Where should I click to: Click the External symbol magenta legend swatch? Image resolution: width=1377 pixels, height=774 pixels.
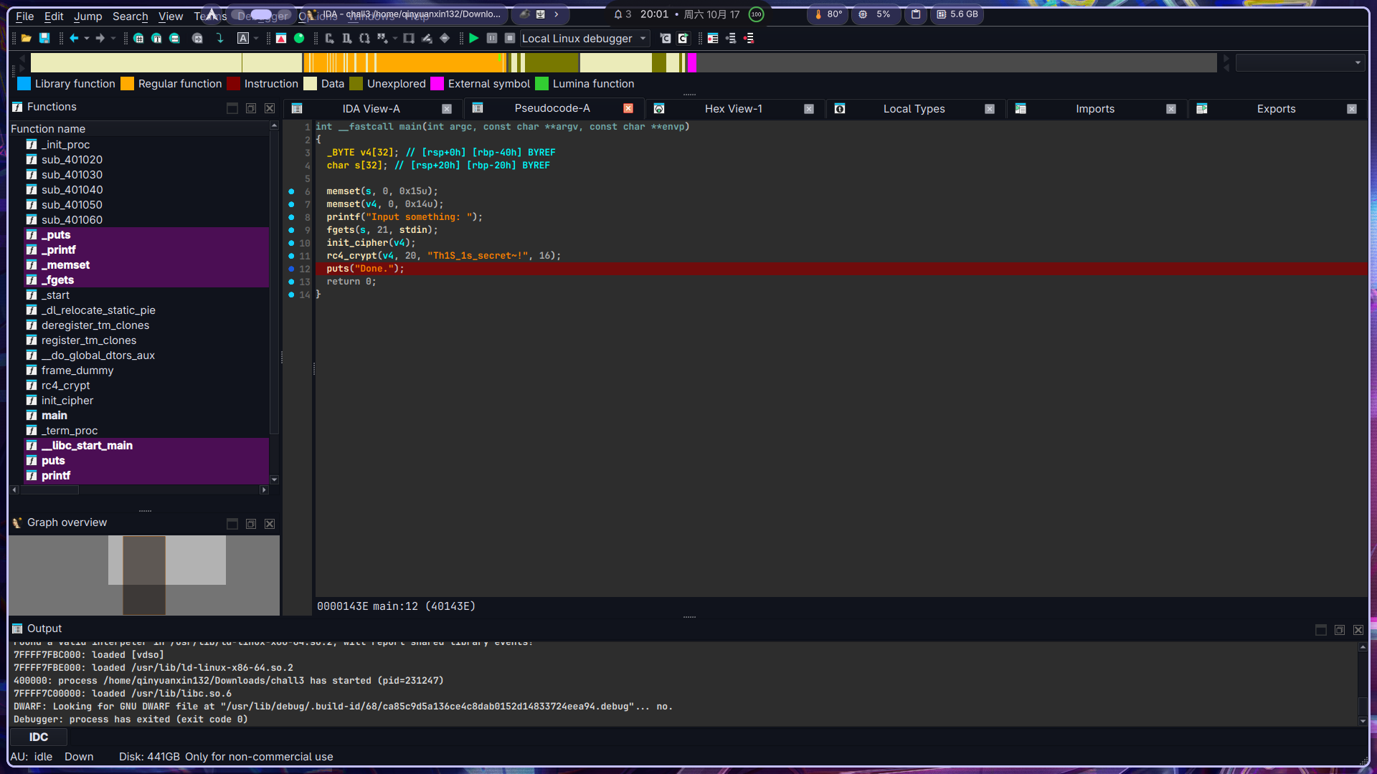437,84
